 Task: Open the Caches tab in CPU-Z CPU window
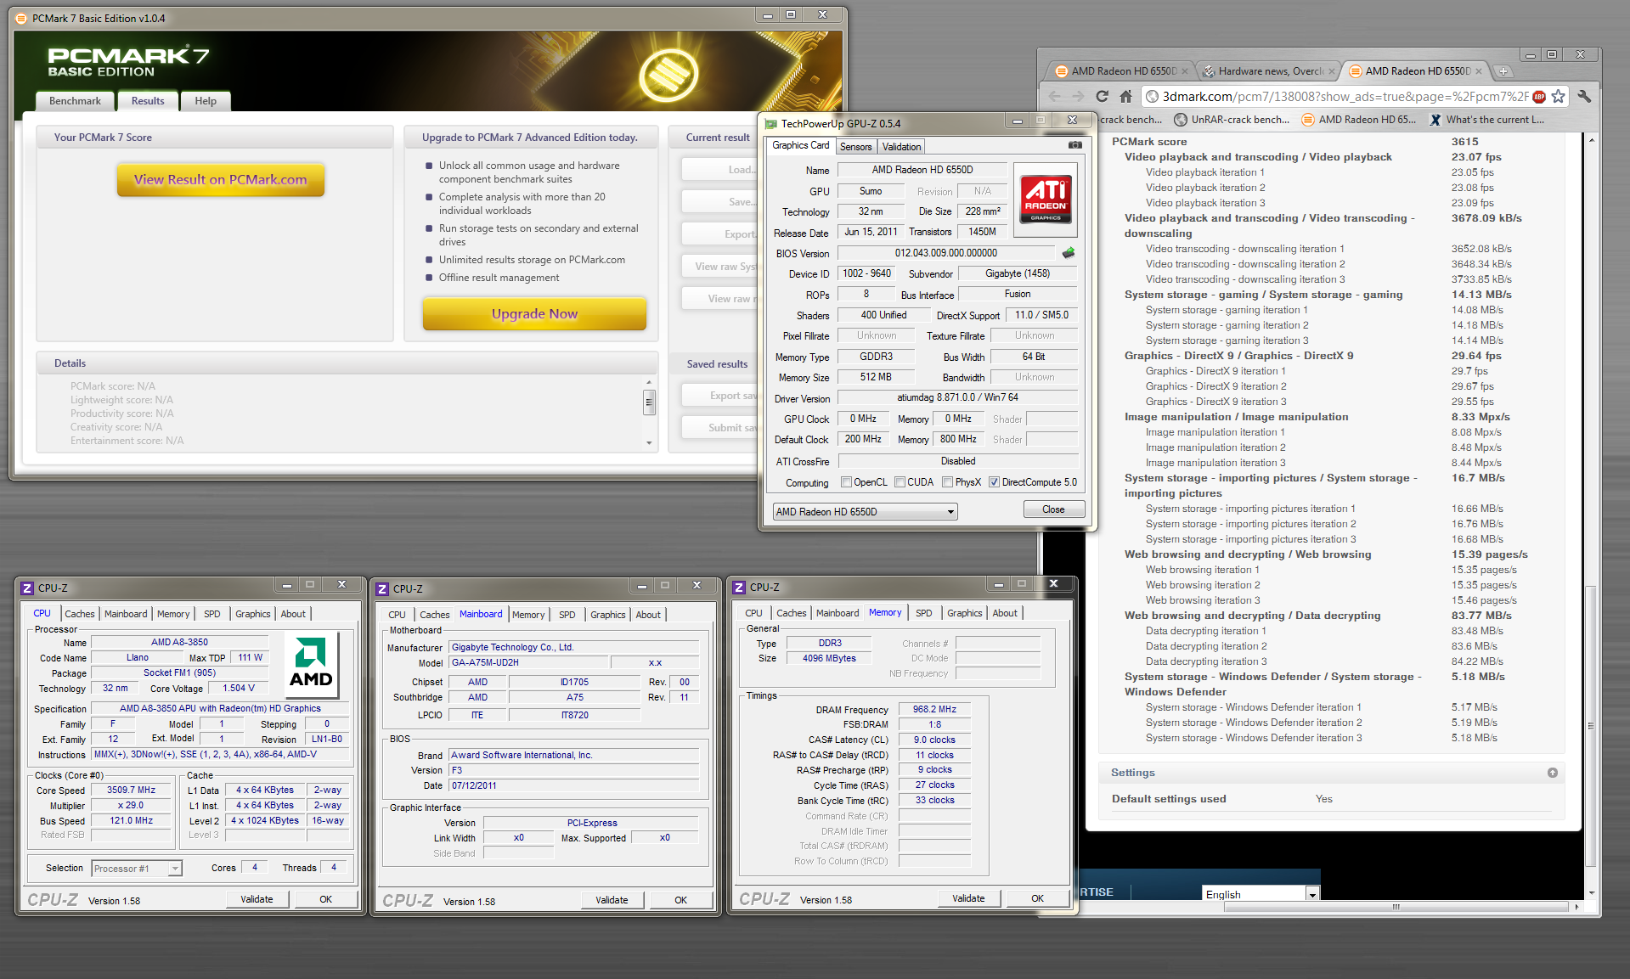point(80,614)
